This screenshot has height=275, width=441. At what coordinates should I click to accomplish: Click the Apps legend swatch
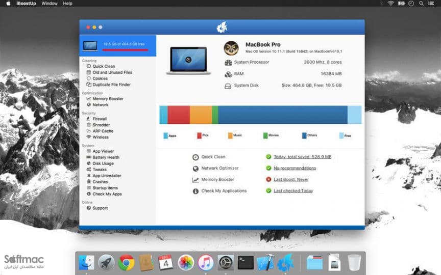[x=166, y=135]
